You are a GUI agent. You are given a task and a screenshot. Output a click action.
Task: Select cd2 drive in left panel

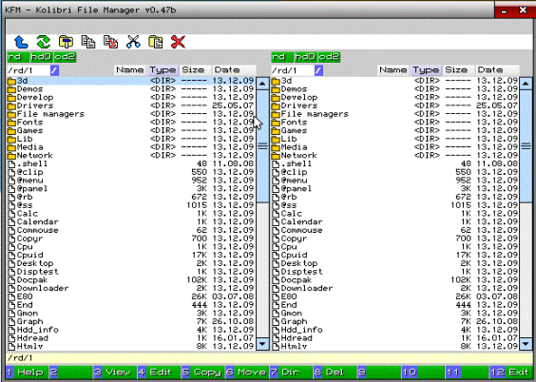(65, 57)
